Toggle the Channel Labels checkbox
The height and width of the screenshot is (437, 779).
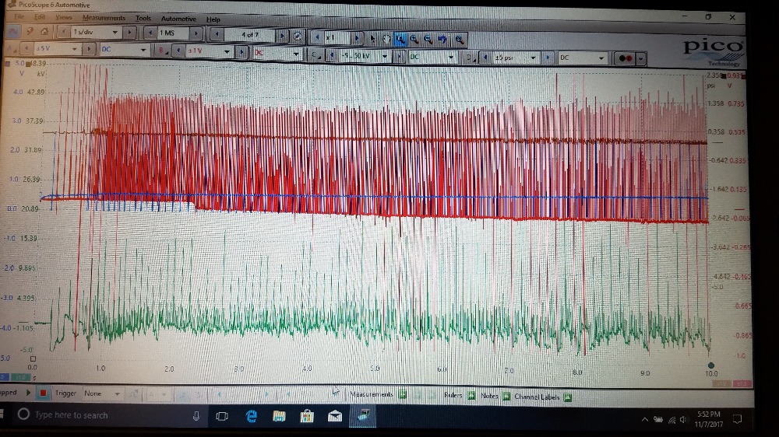568,397
